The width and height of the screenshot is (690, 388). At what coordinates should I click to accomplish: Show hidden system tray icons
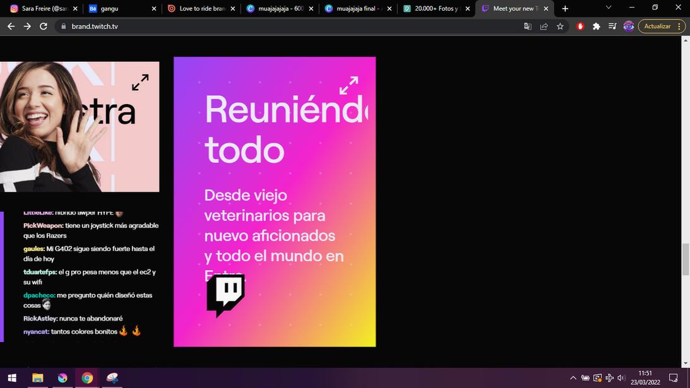[573, 378]
